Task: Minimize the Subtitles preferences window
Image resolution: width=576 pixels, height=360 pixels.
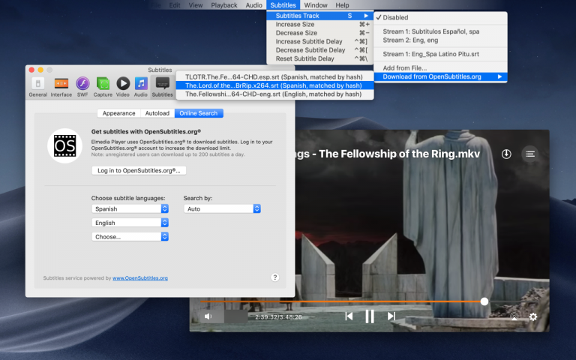Action: click(x=40, y=70)
